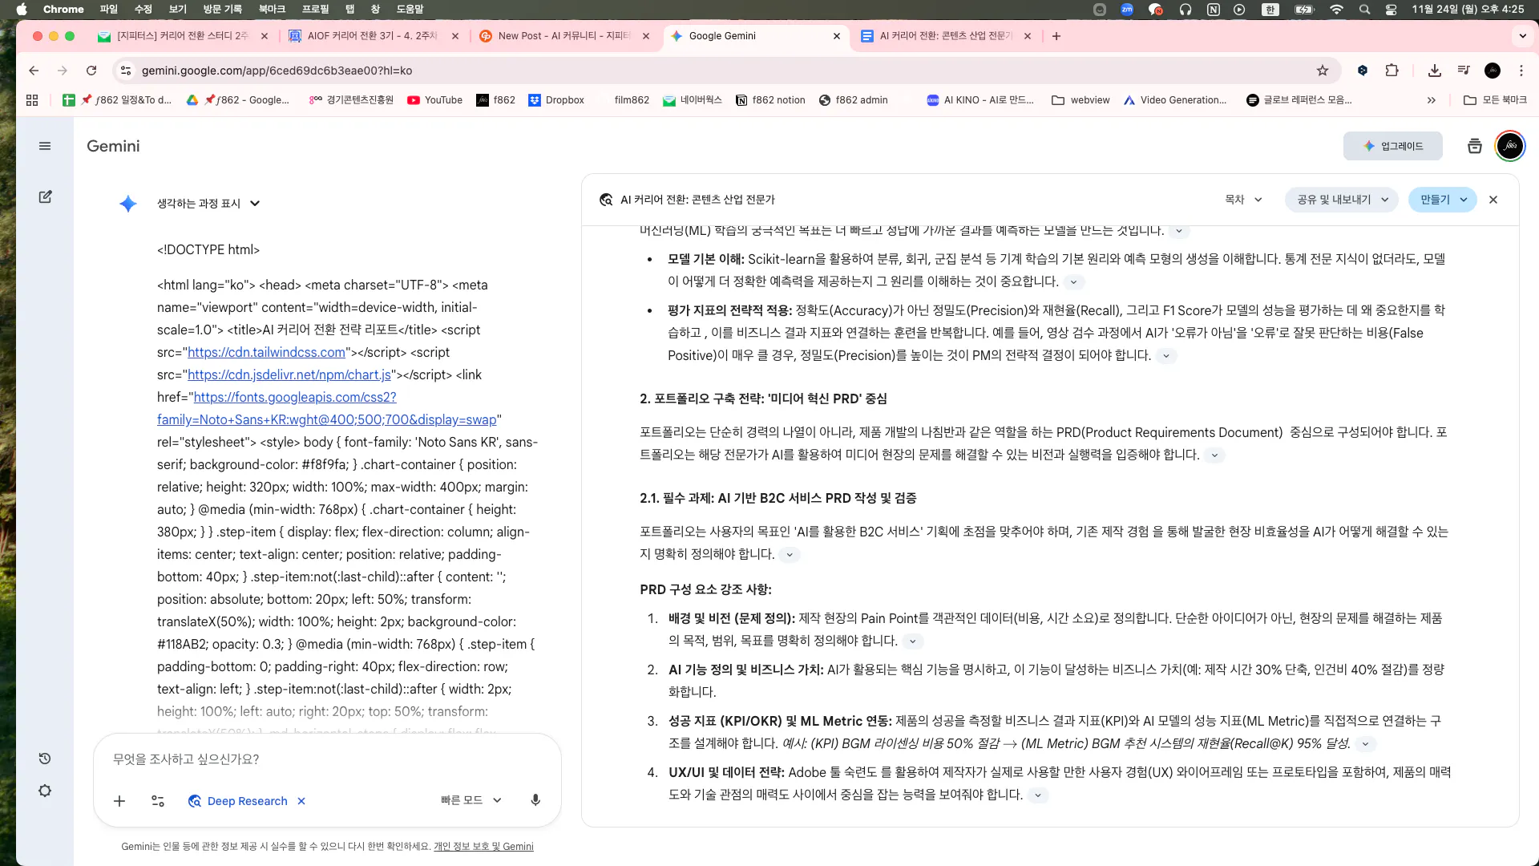Open the Gemini main menu hamburger icon
Screen dimensions: 1539x866
(x=45, y=146)
